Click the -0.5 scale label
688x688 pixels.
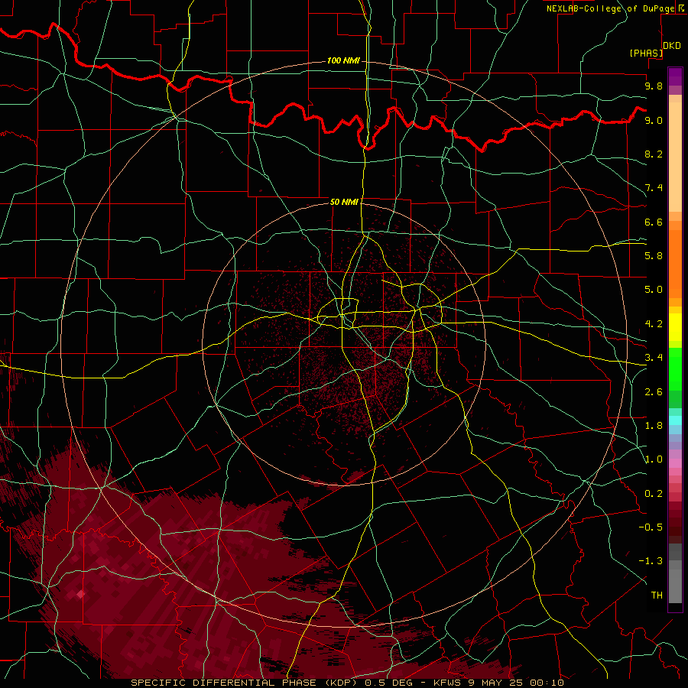(x=651, y=527)
